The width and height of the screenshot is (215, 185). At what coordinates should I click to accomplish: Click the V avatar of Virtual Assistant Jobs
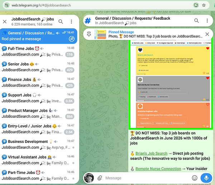(4, 157)
